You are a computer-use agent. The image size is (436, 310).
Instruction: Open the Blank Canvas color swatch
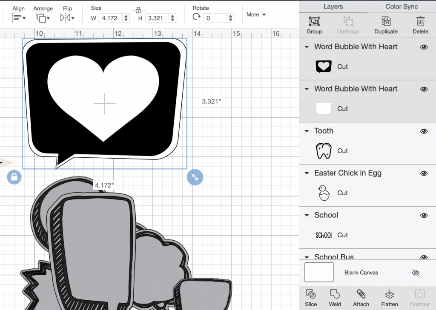point(318,273)
